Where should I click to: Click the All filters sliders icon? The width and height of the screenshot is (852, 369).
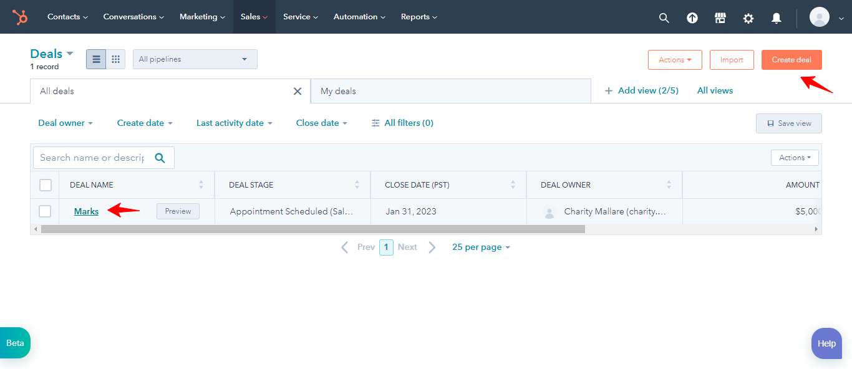click(375, 123)
